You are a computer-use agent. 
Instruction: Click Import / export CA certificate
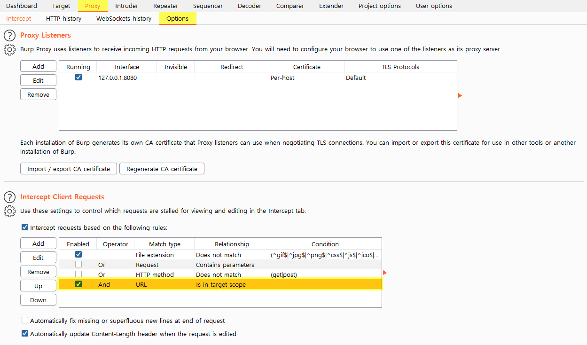pos(69,169)
